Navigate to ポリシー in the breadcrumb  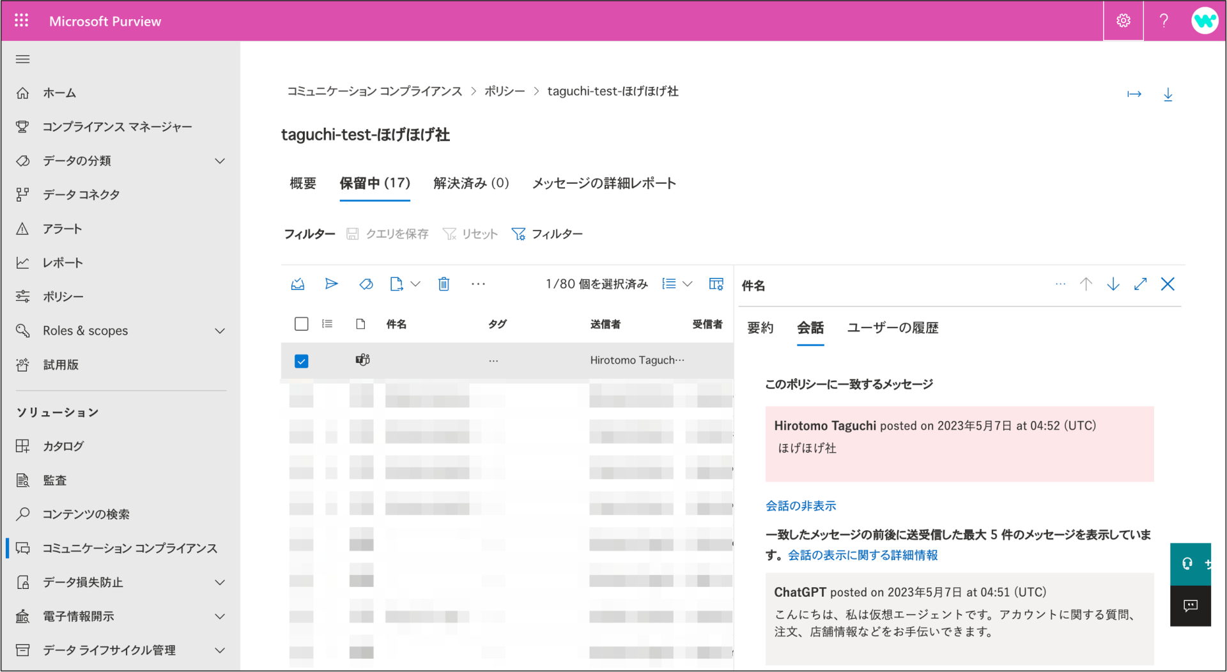505,91
